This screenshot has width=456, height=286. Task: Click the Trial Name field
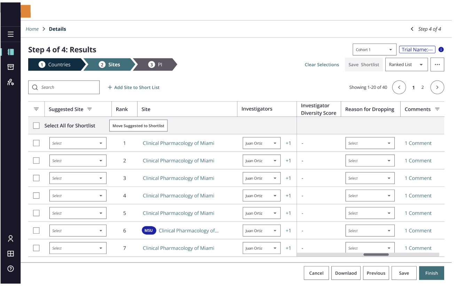[x=417, y=50]
